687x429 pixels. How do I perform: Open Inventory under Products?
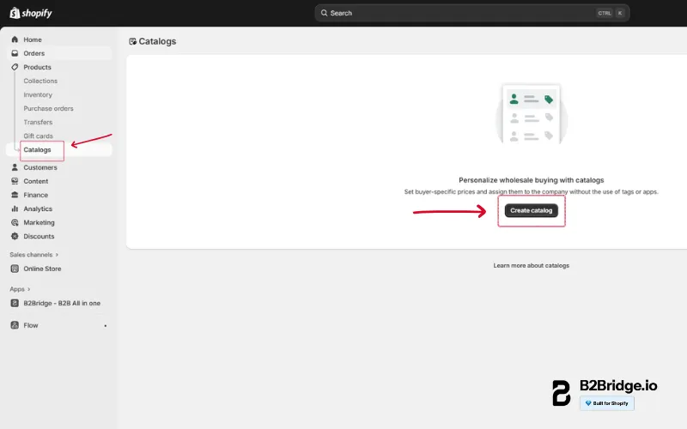[38, 94]
